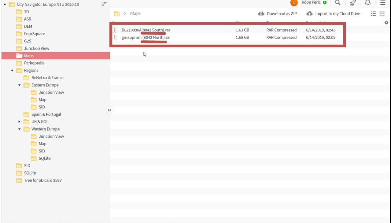Screen dimensions: 391x223
Task: Click the orange U user avatar
Action: tap(294, 3)
